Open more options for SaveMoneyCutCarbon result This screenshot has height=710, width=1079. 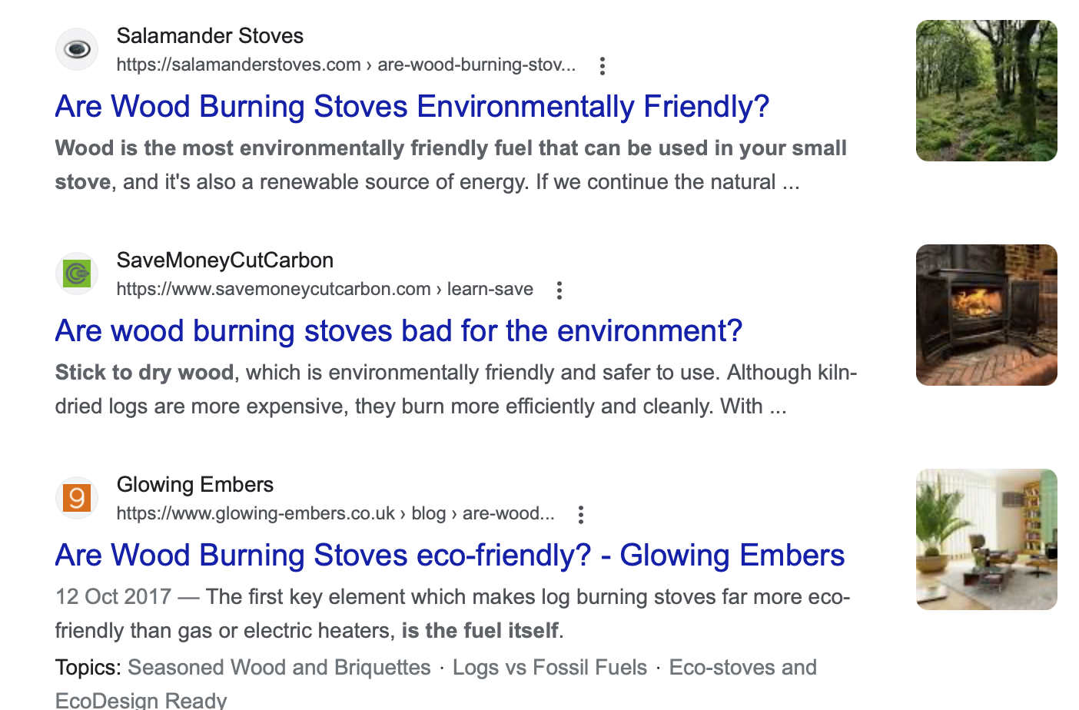point(559,290)
